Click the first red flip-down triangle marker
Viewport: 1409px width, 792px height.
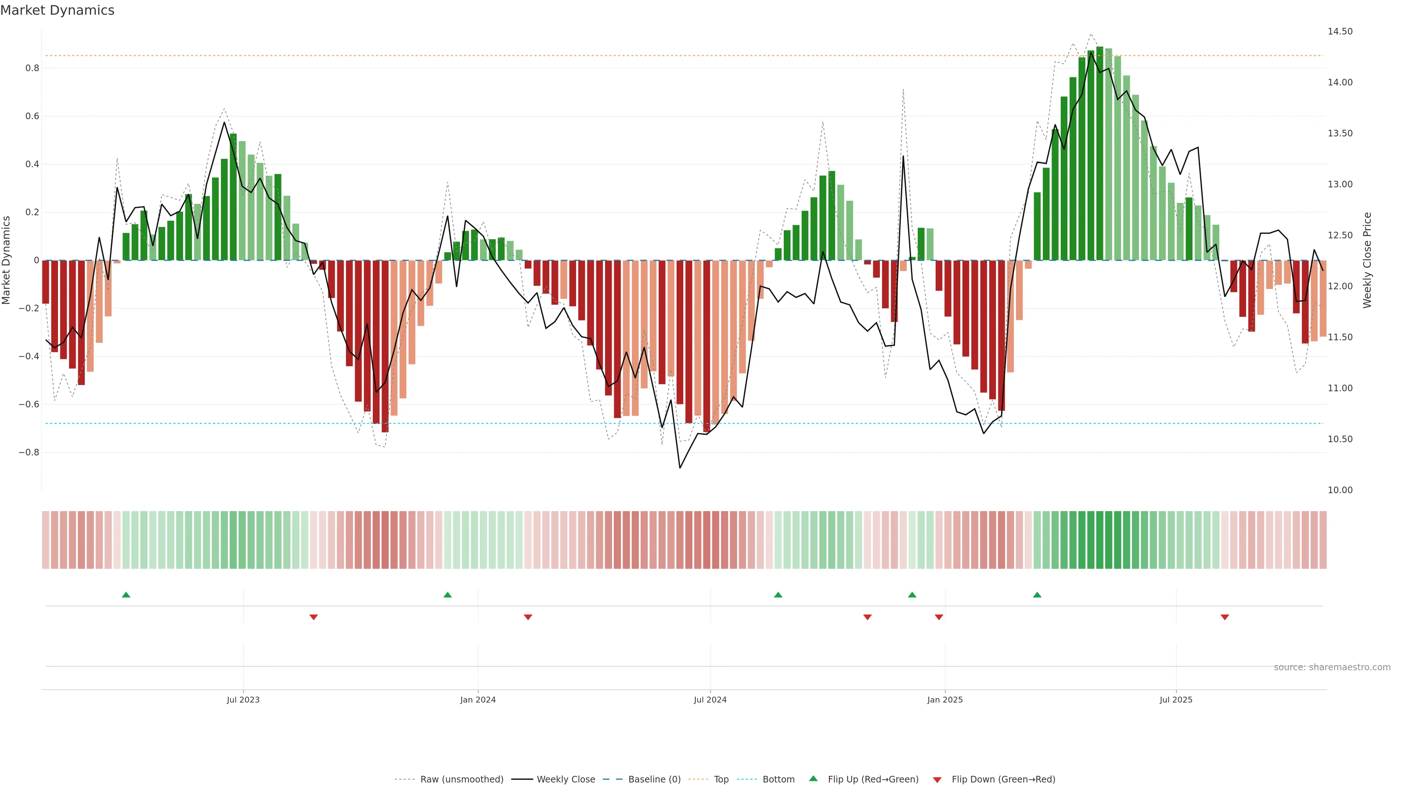pyautogui.click(x=313, y=617)
